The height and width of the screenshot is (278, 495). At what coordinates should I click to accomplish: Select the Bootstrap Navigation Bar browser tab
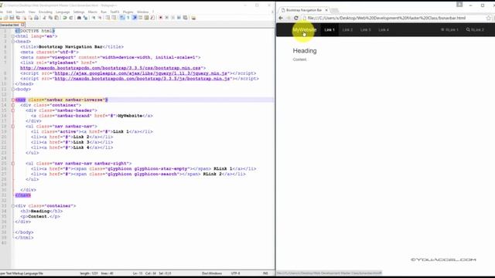(x=304, y=10)
